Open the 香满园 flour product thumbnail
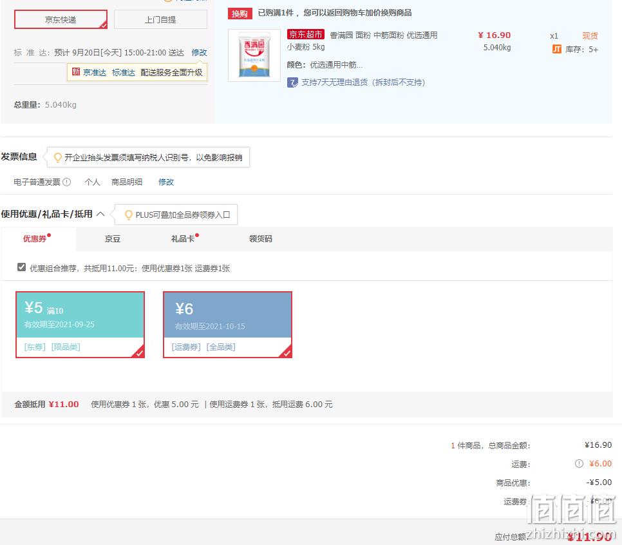 [x=254, y=55]
